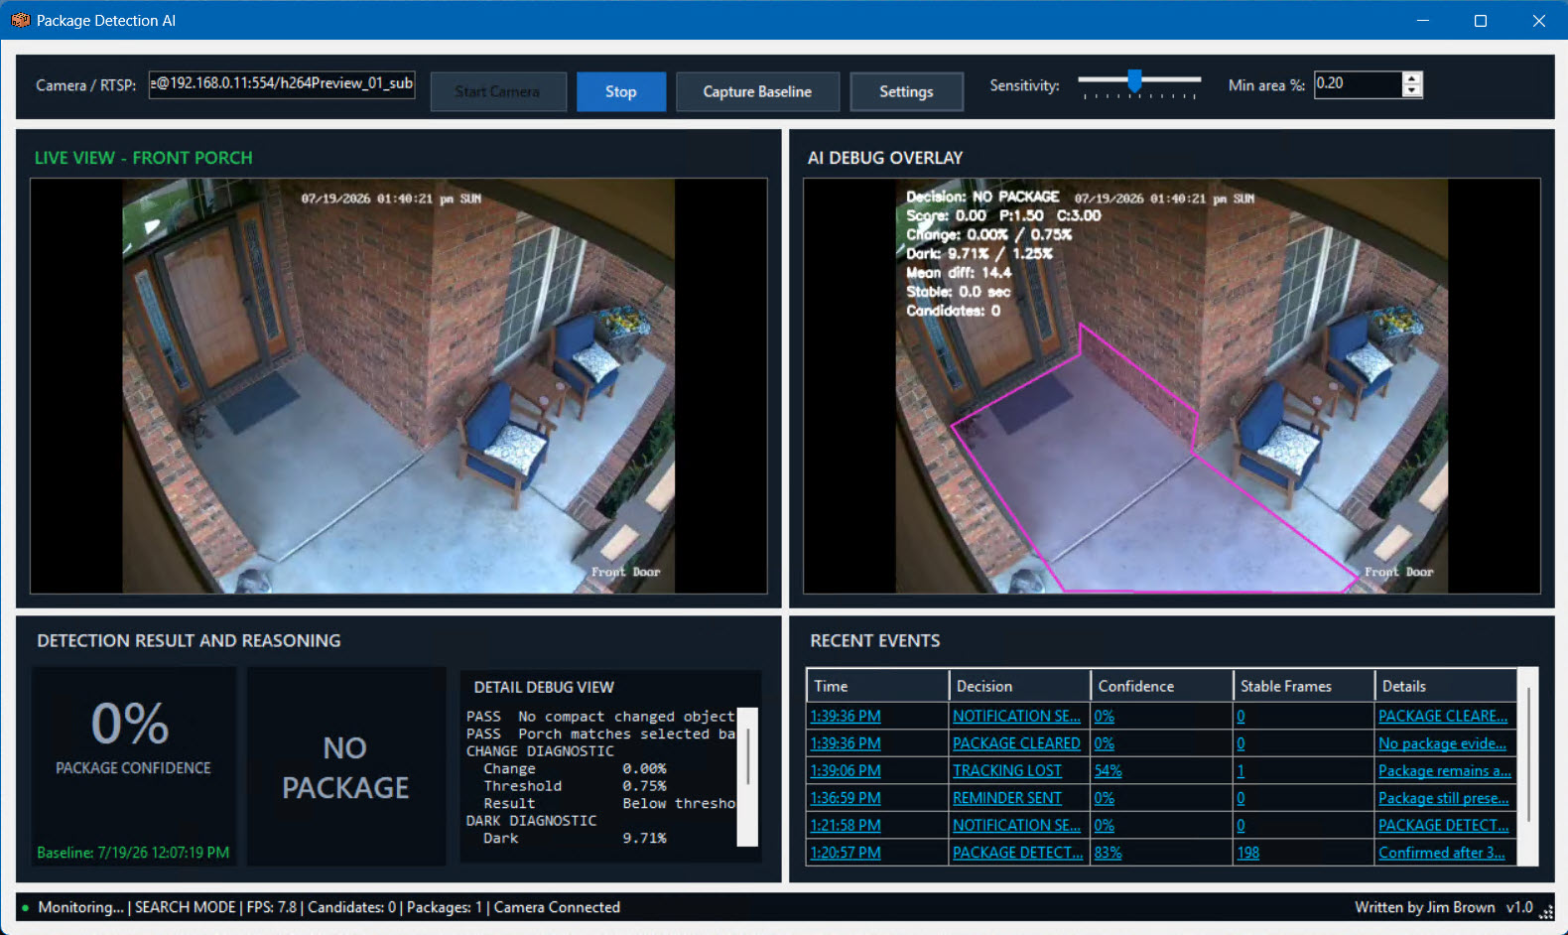Close the Package Detection AI window
The height and width of the screenshot is (935, 1568).
pos(1539,20)
